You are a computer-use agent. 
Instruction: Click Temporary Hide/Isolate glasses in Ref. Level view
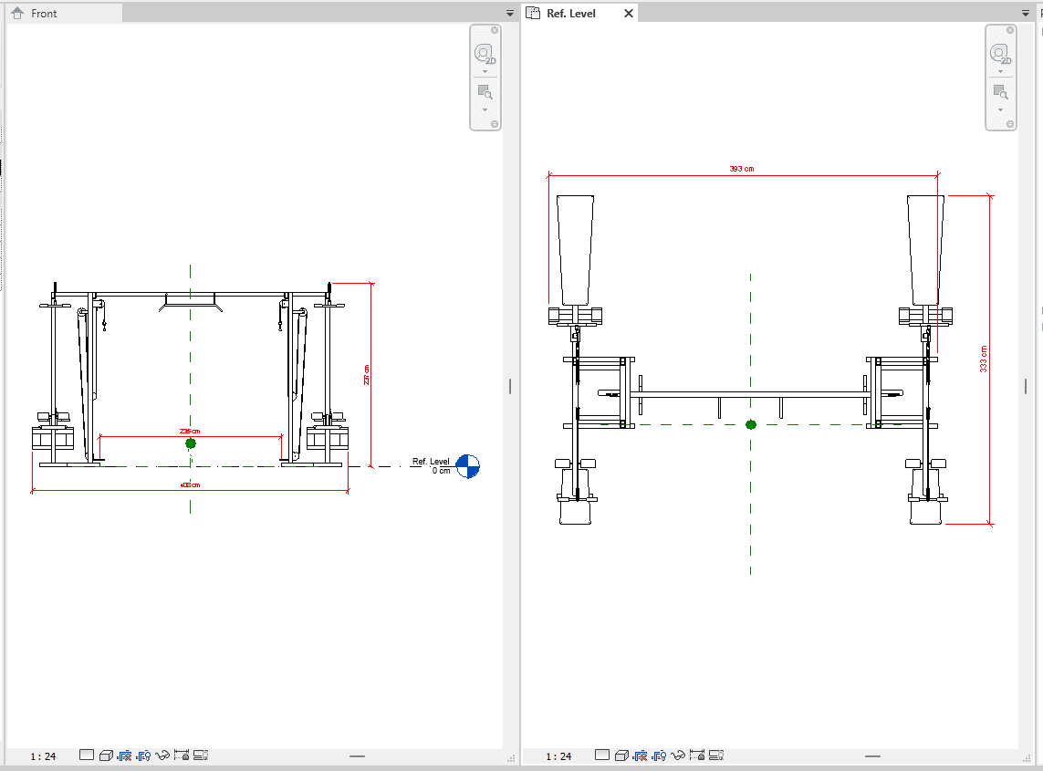coord(678,755)
